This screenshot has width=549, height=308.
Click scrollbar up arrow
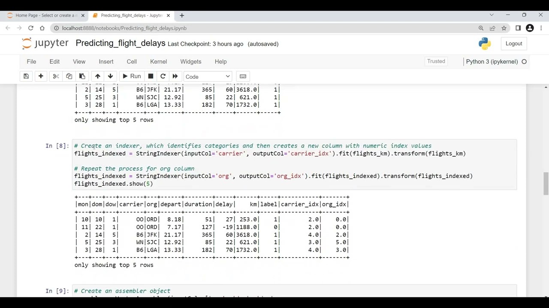pyautogui.click(x=546, y=87)
